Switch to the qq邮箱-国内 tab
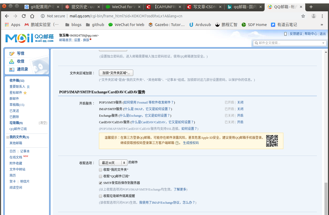 coord(245,7)
